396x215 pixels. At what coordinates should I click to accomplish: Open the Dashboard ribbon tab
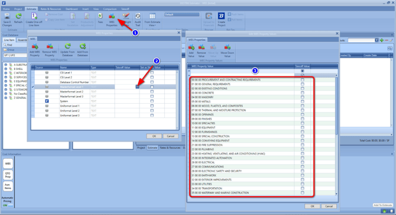pyautogui.click(x=72, y=9)
